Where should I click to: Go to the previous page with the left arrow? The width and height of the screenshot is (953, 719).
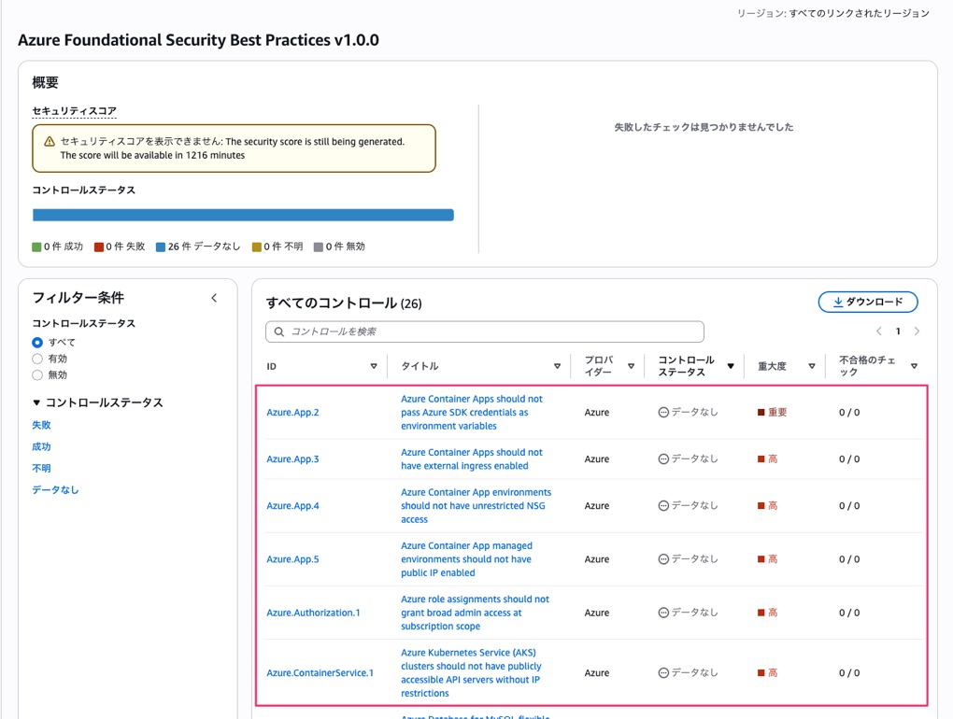(879, 331)
